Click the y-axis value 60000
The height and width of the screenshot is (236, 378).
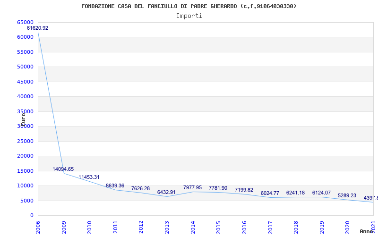26,37
